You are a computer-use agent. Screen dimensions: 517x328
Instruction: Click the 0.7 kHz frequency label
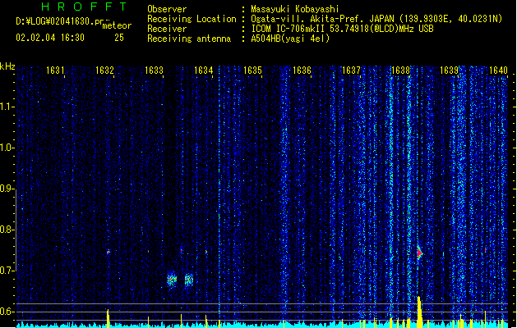[7, 271]
